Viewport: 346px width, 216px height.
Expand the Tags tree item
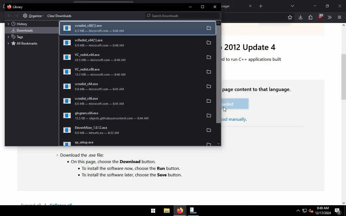click(8, 37)
